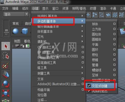Choose the Rotate tool sphere icon
The height and width of the screenshot is (102, 125).
(x=6, y=84)
